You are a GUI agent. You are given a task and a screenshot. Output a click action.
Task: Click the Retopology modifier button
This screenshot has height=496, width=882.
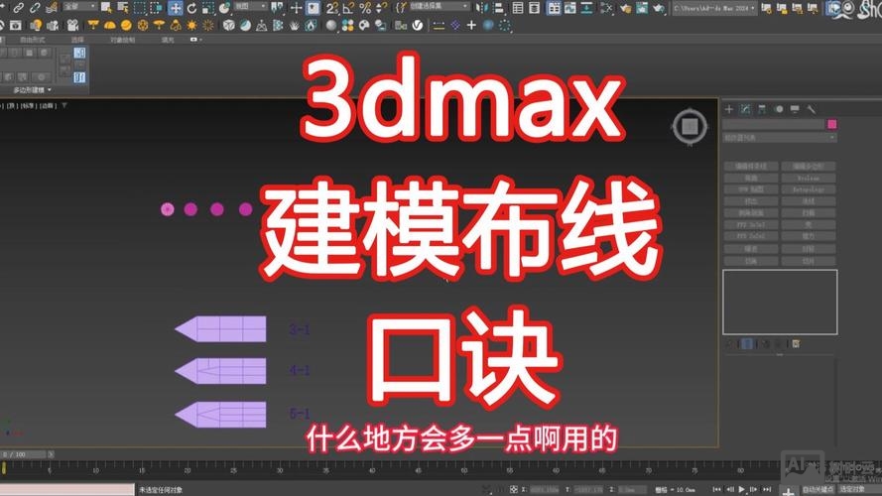pyautogui.click(x=809, y=190)
